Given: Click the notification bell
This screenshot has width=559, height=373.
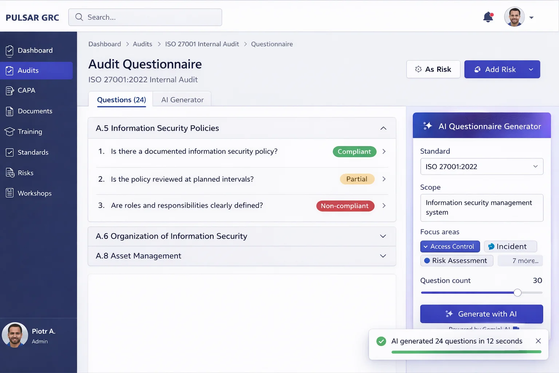Looking at the screenshot, I should (488, 17).
